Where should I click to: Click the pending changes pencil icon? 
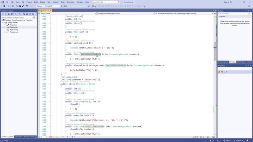(x=218, y=140)
